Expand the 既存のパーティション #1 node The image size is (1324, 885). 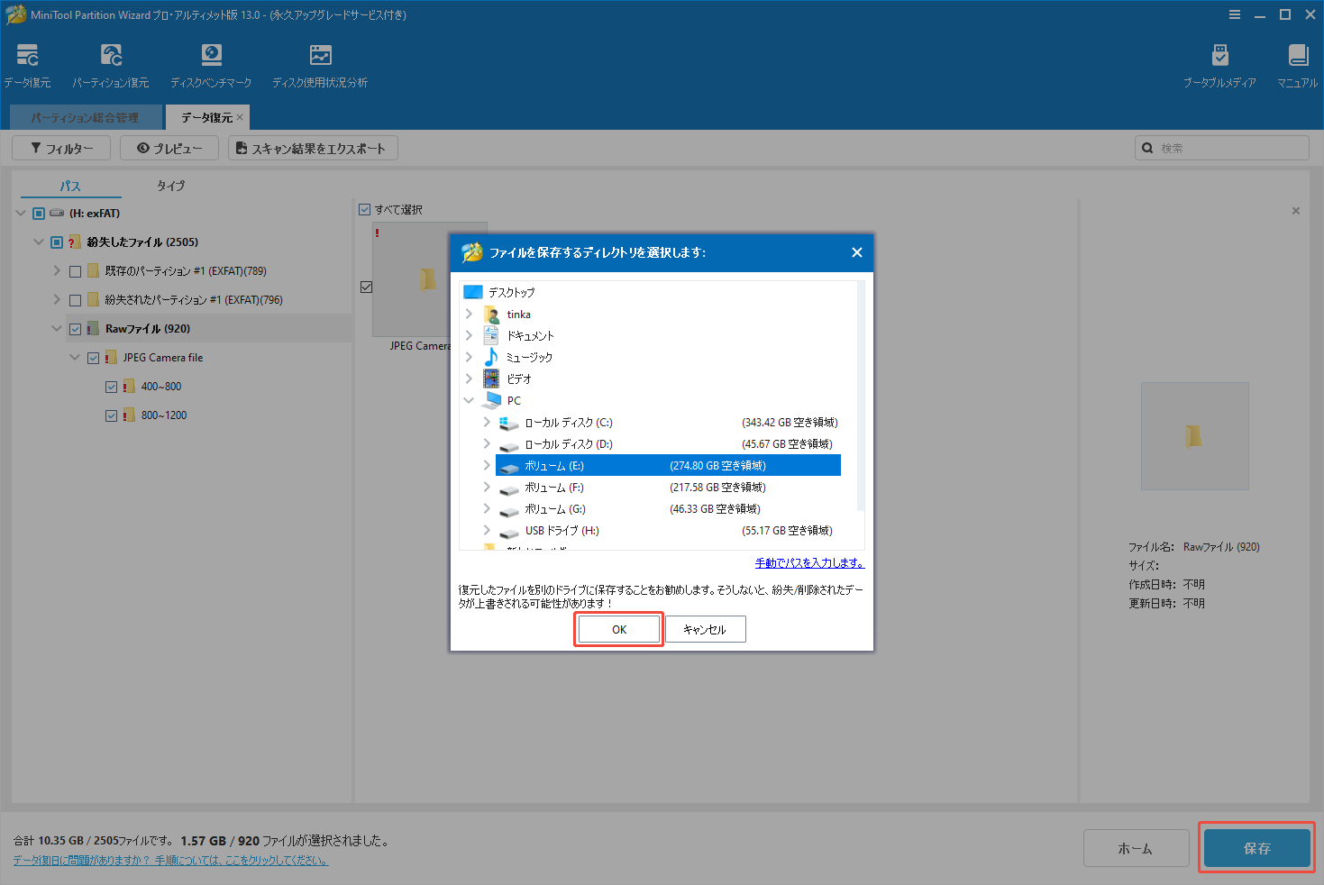tap(56, 270)
